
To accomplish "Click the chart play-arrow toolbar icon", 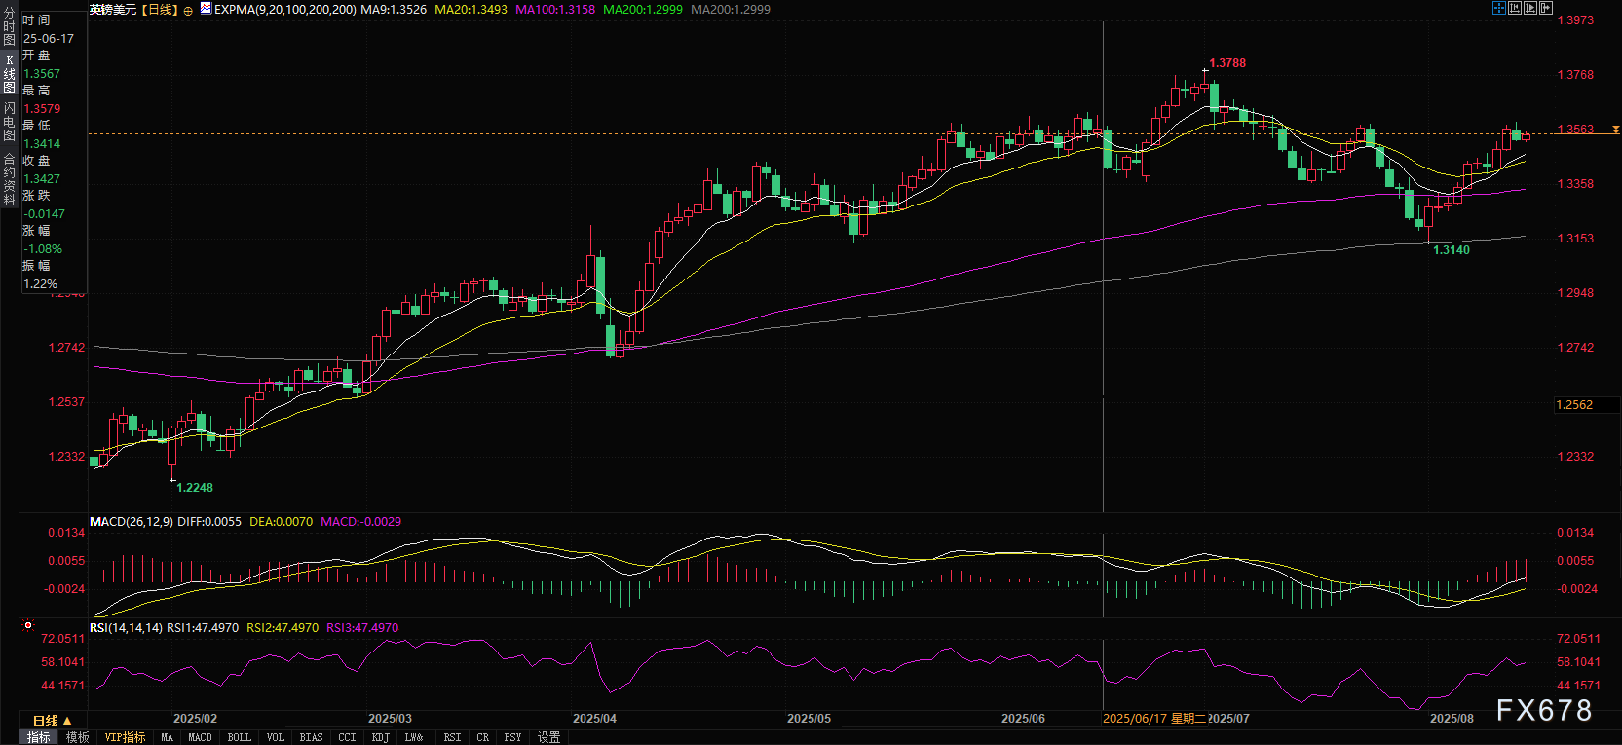I will (1530, 8).
